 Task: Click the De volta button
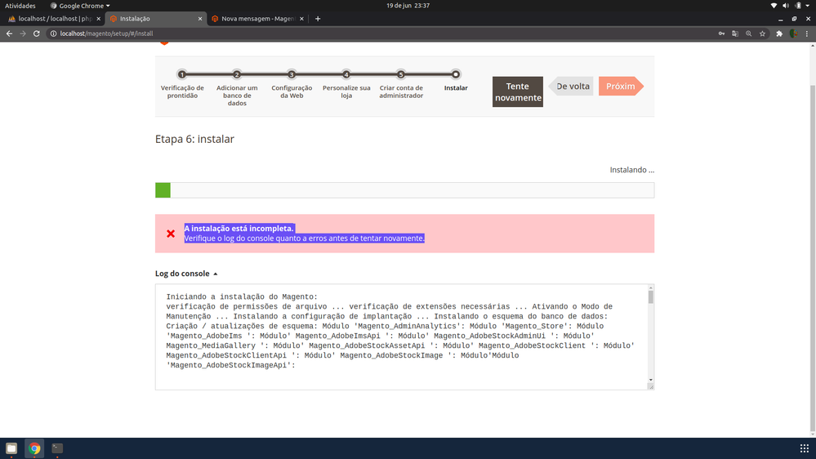coord(572,87)
